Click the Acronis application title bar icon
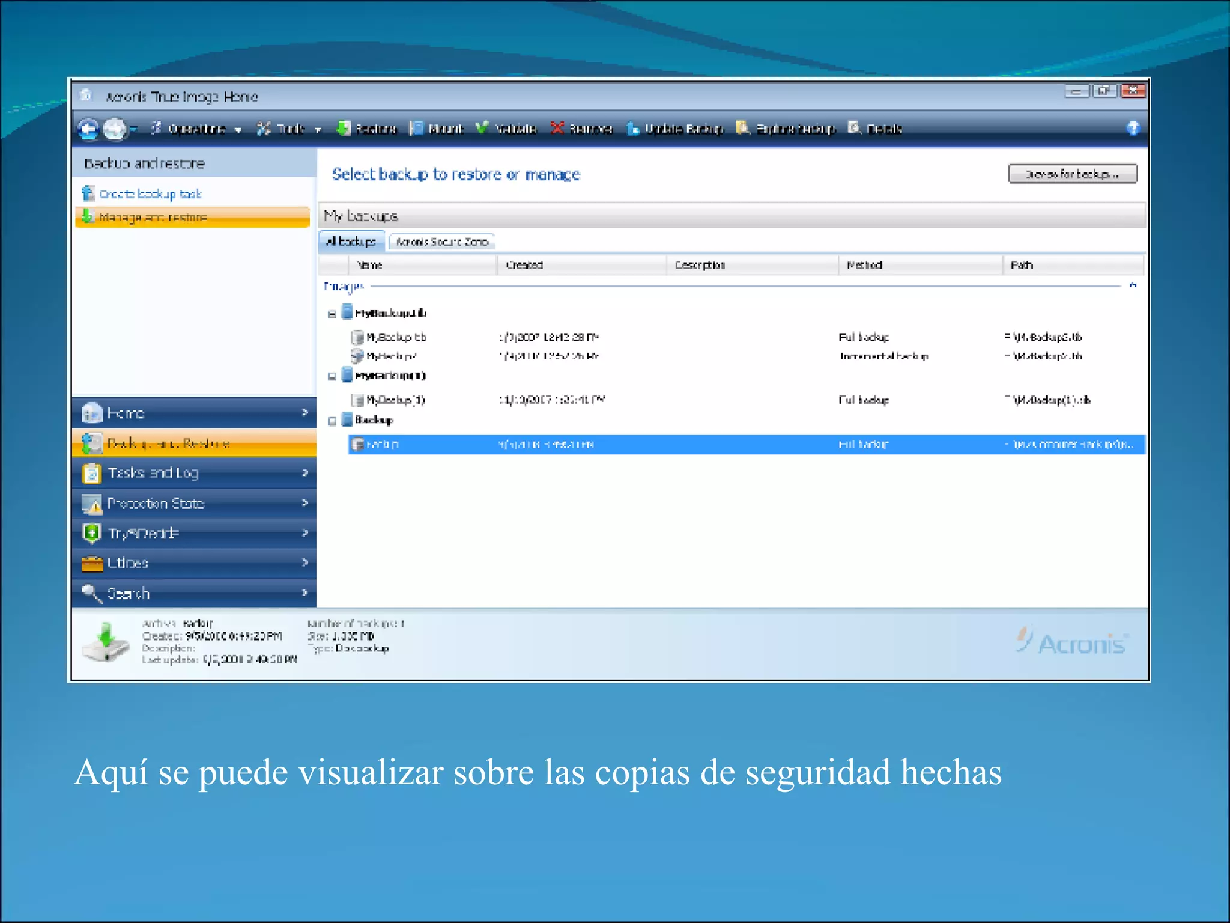This screenshot has width=1230, height=923. [86, 94]
